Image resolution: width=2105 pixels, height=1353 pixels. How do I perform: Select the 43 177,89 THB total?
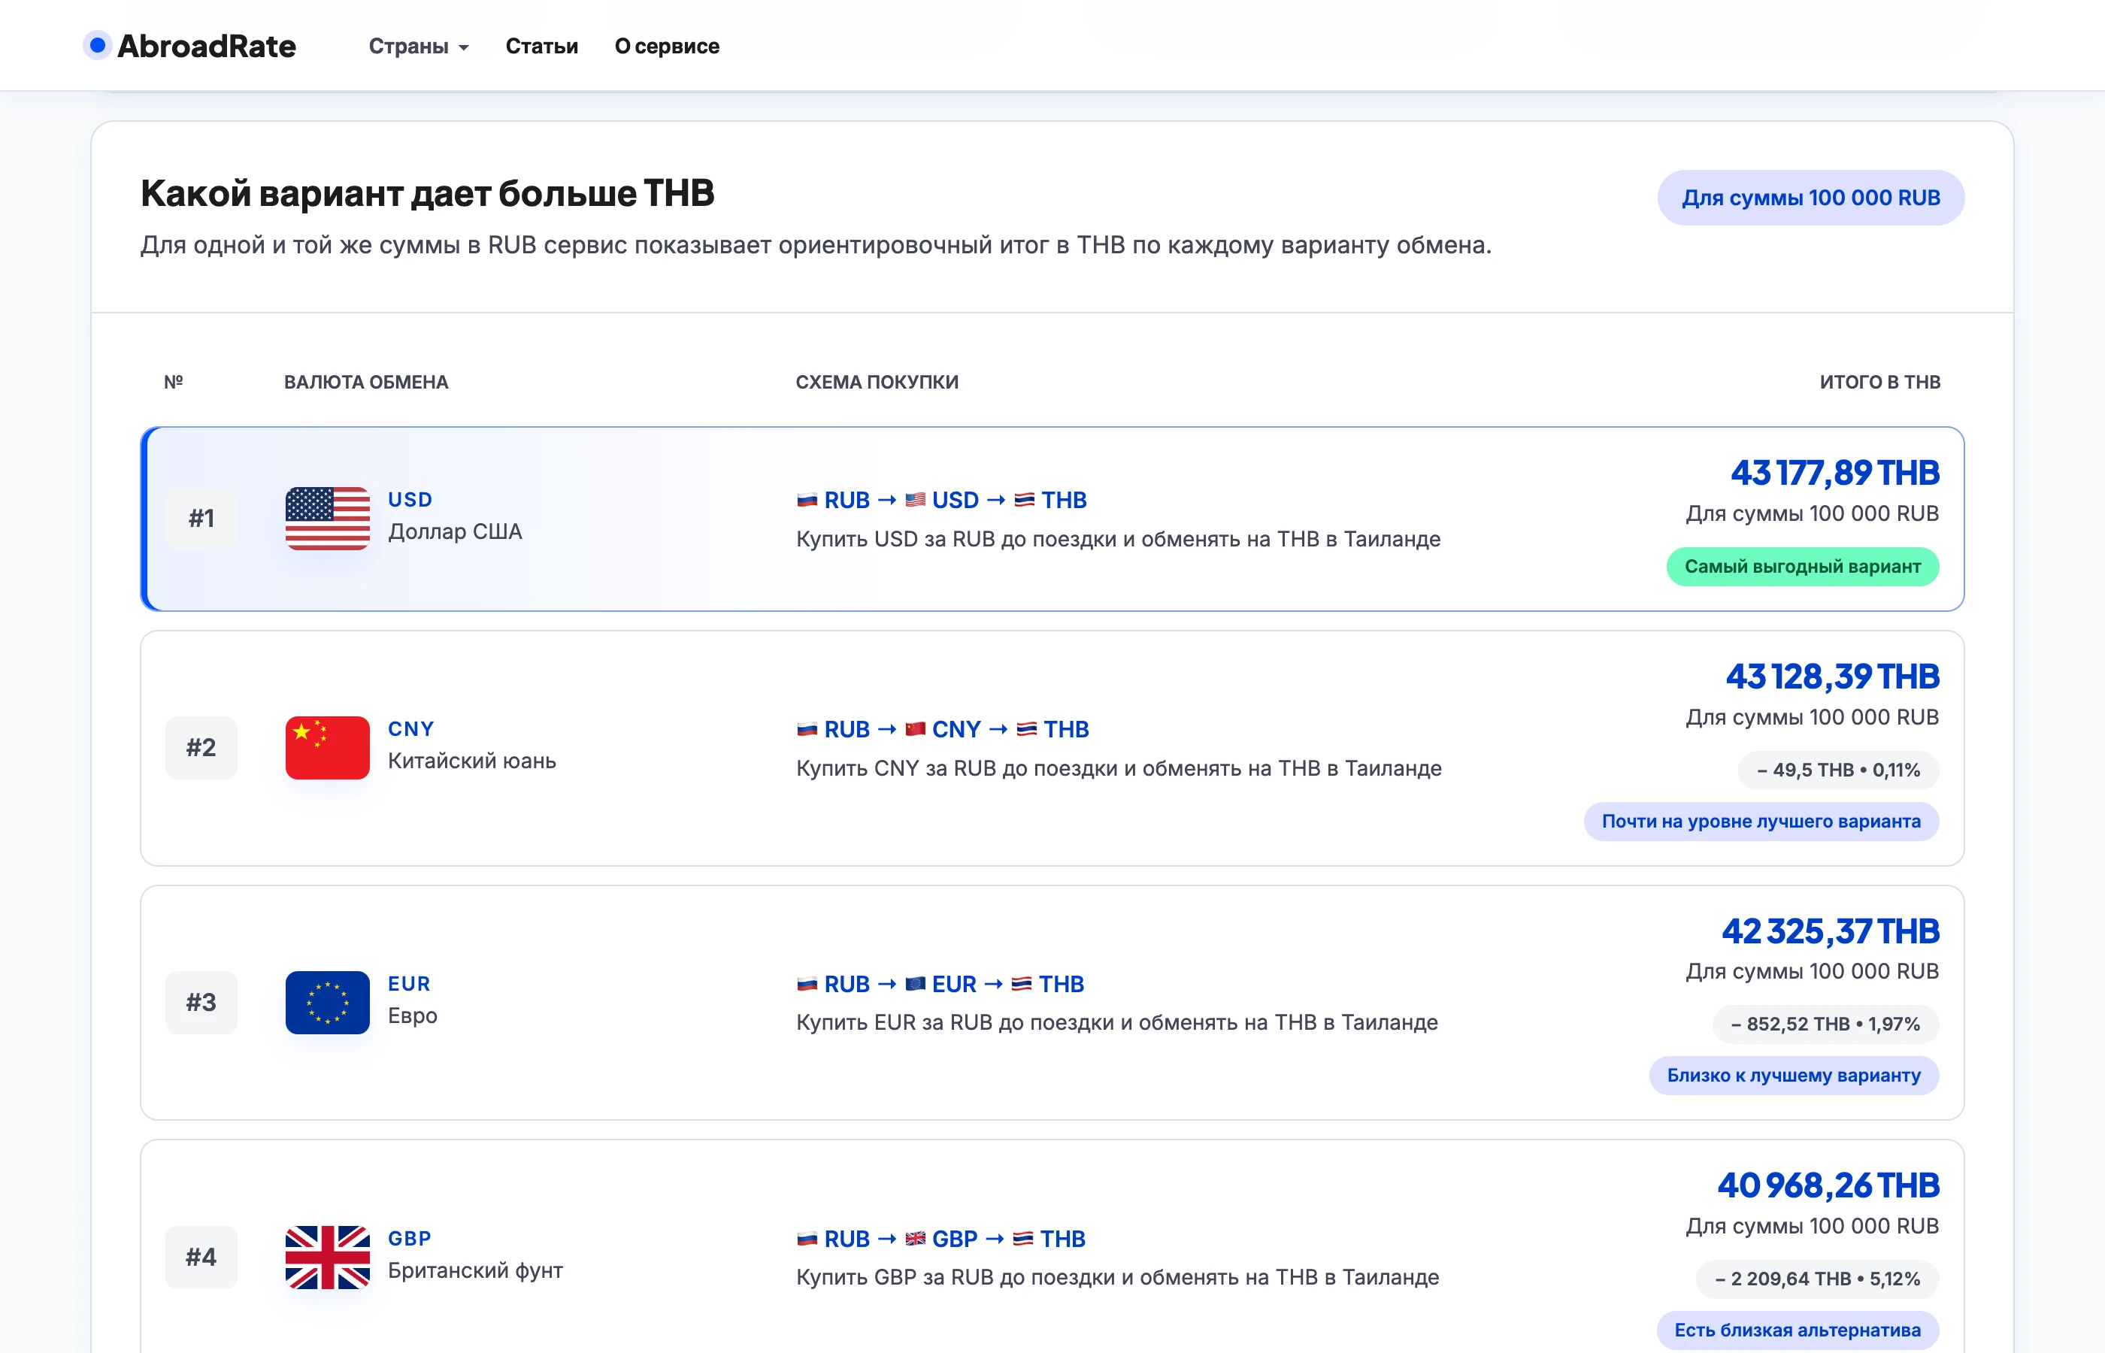click(x=1835, y=474)
